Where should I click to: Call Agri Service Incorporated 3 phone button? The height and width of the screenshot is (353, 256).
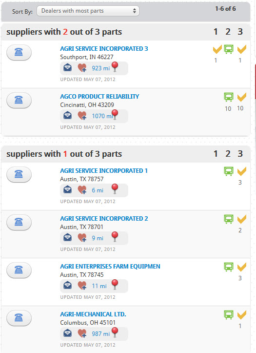[x=19, y=52]
